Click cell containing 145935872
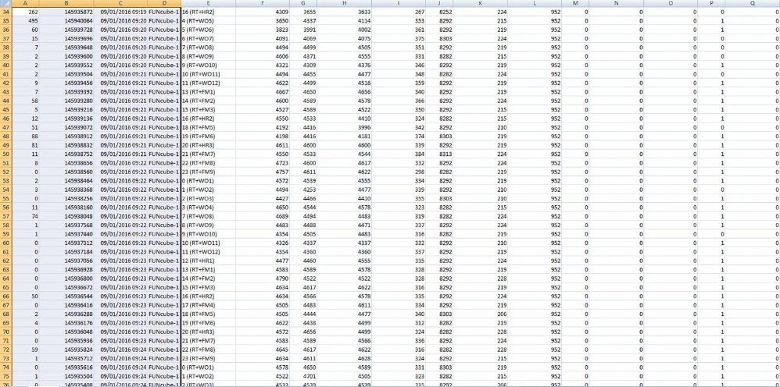The width and height of the screenshot is (780, 387). click(66, 12)
